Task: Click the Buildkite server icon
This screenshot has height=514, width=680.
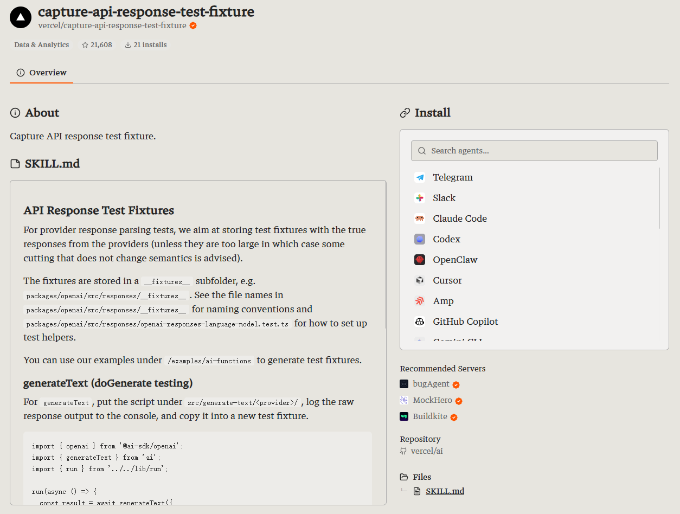Action: click(404, 416)
